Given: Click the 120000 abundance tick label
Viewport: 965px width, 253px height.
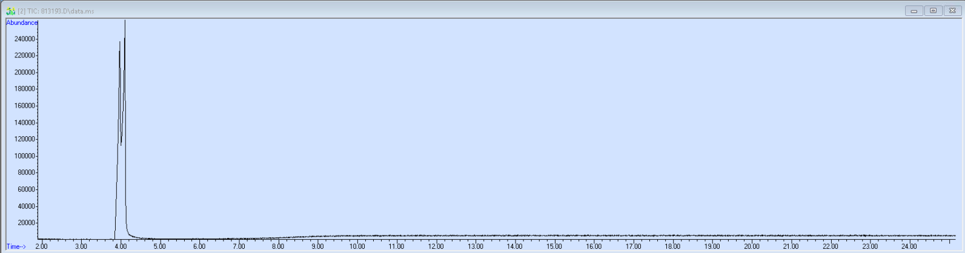Looking at the screenshot, I should tap(24, 139).
